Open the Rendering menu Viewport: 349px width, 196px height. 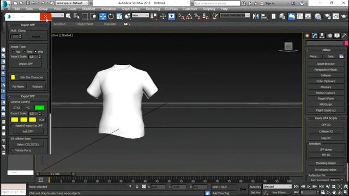click(153, 9)
